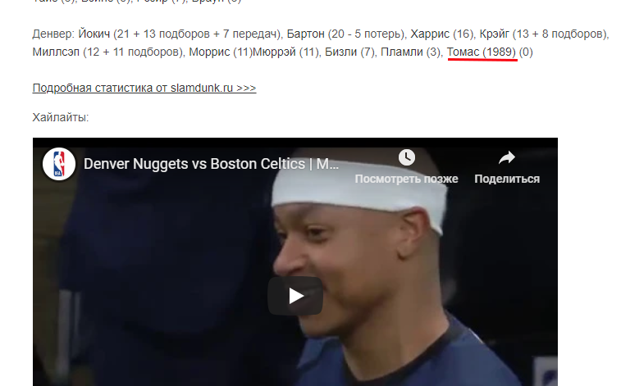Click the Share arrow icon on video
Screen dimensions: 621x386
click(506, 158)
